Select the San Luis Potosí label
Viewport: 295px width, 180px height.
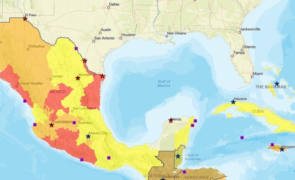(84, 108)
